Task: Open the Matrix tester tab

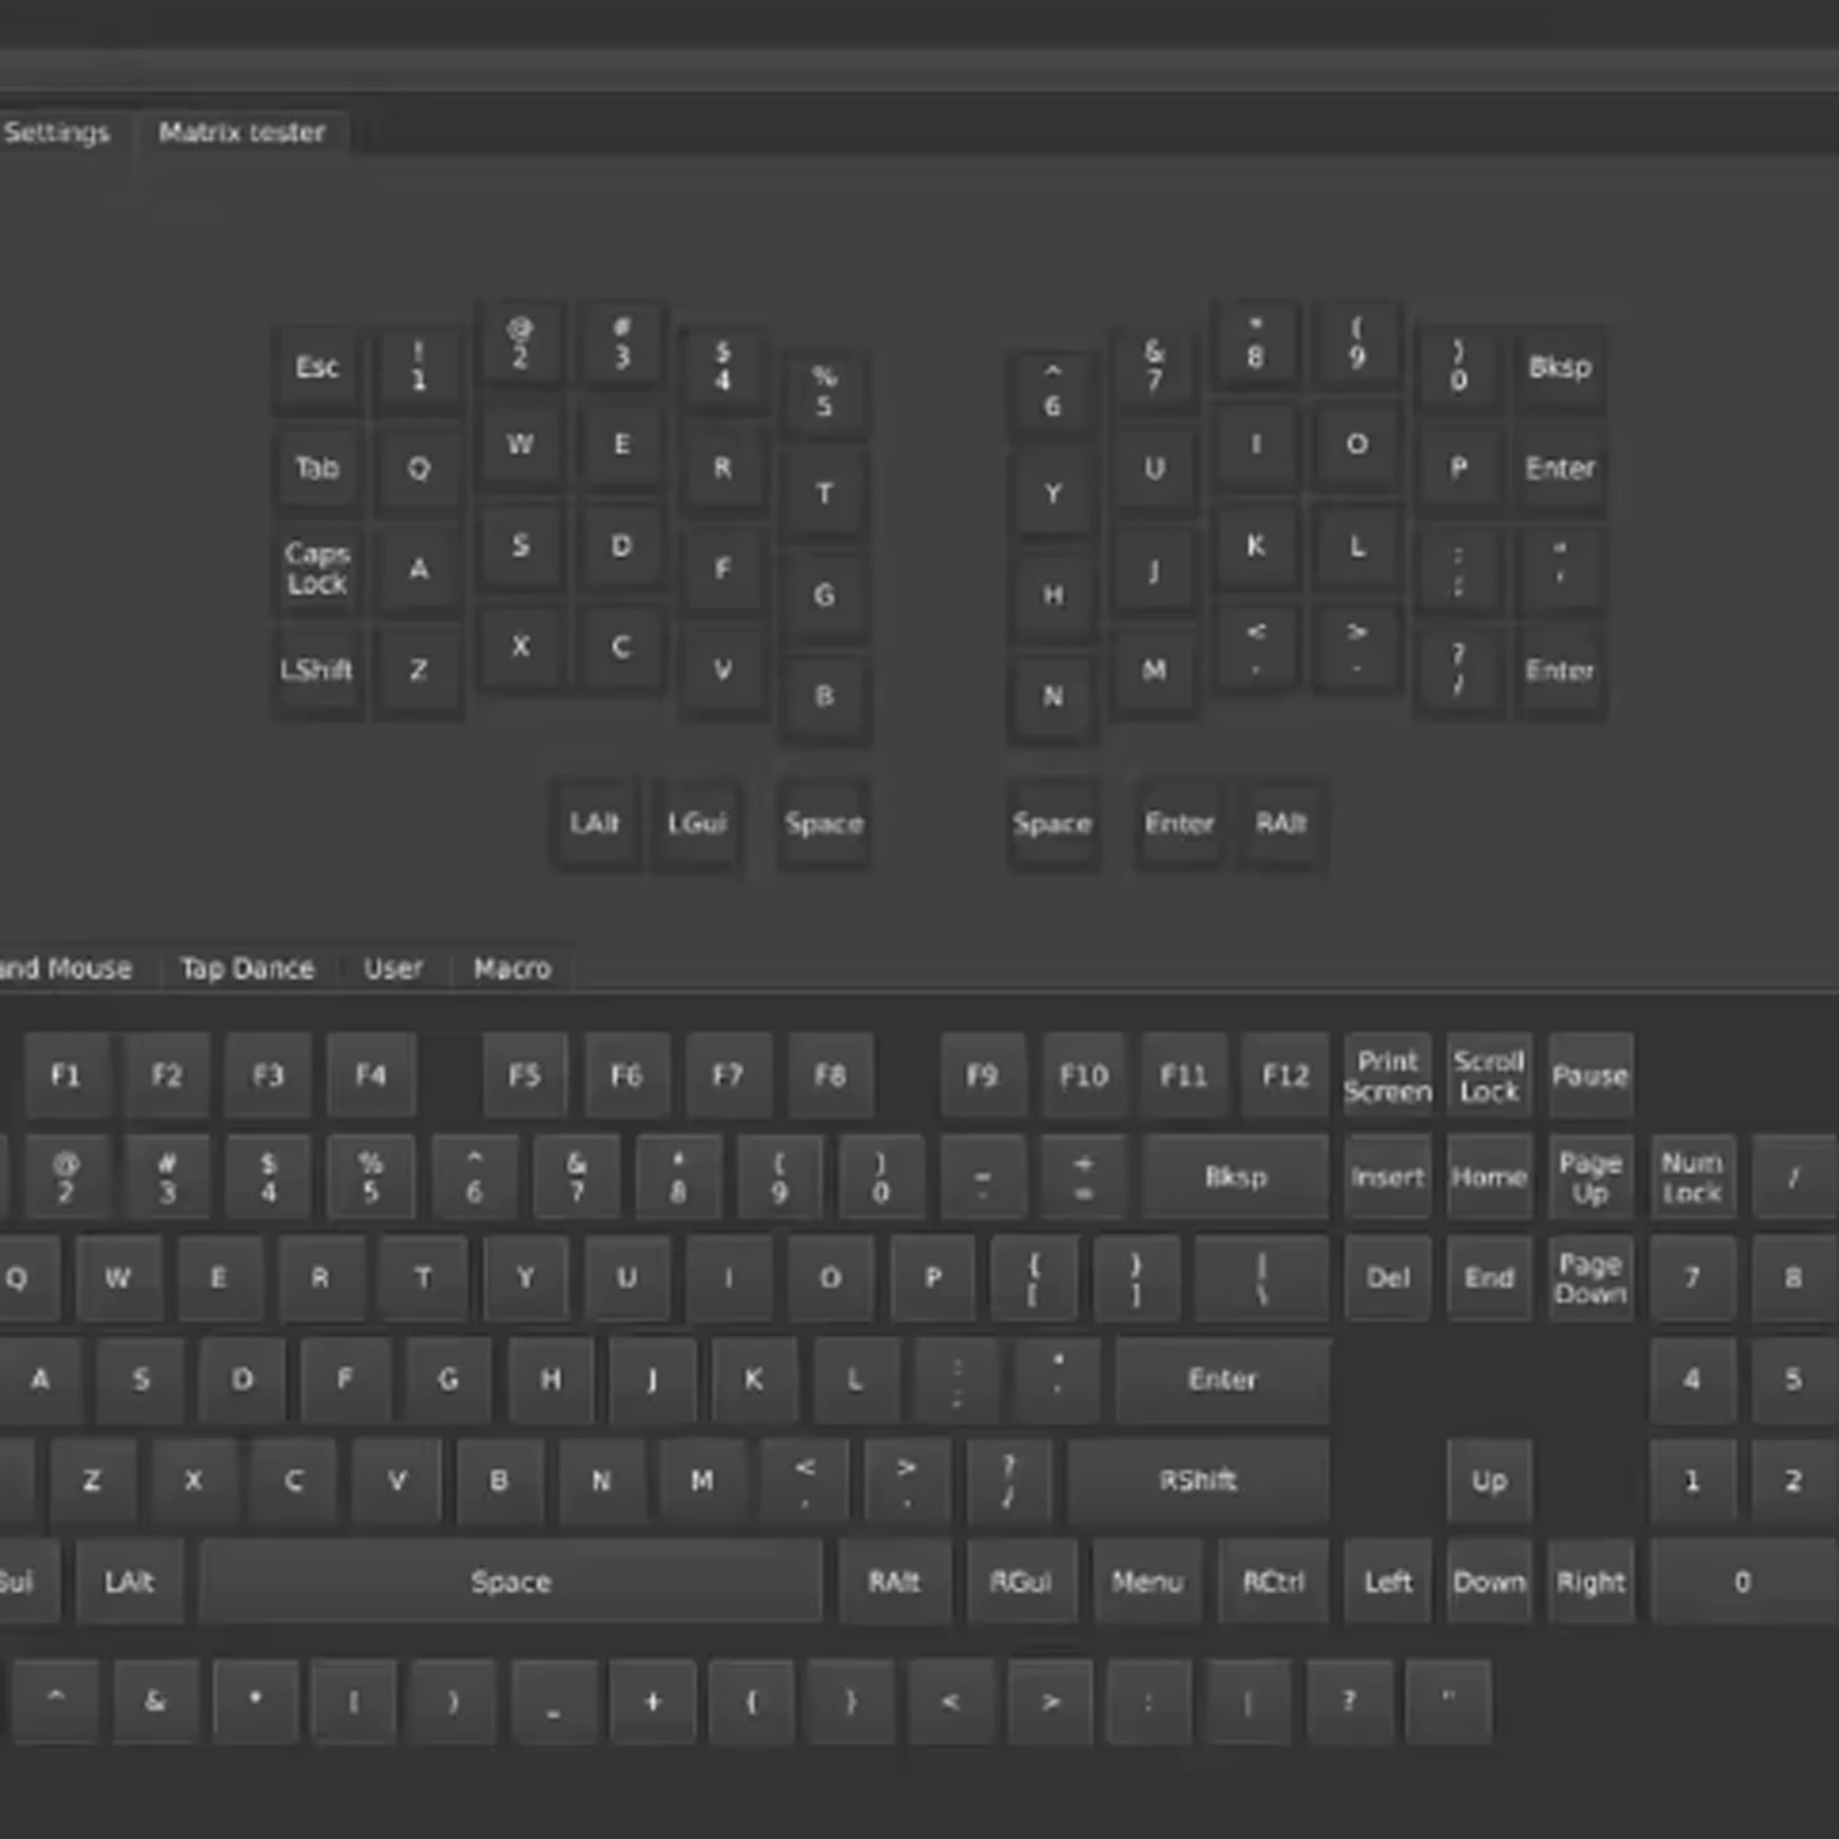Action: click(242, 132)
